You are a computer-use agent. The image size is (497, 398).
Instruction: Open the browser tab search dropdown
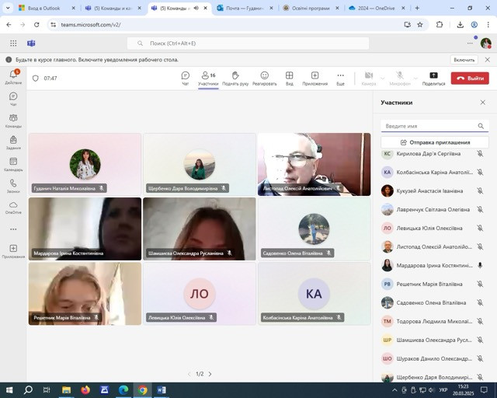(x=8, y=9)
